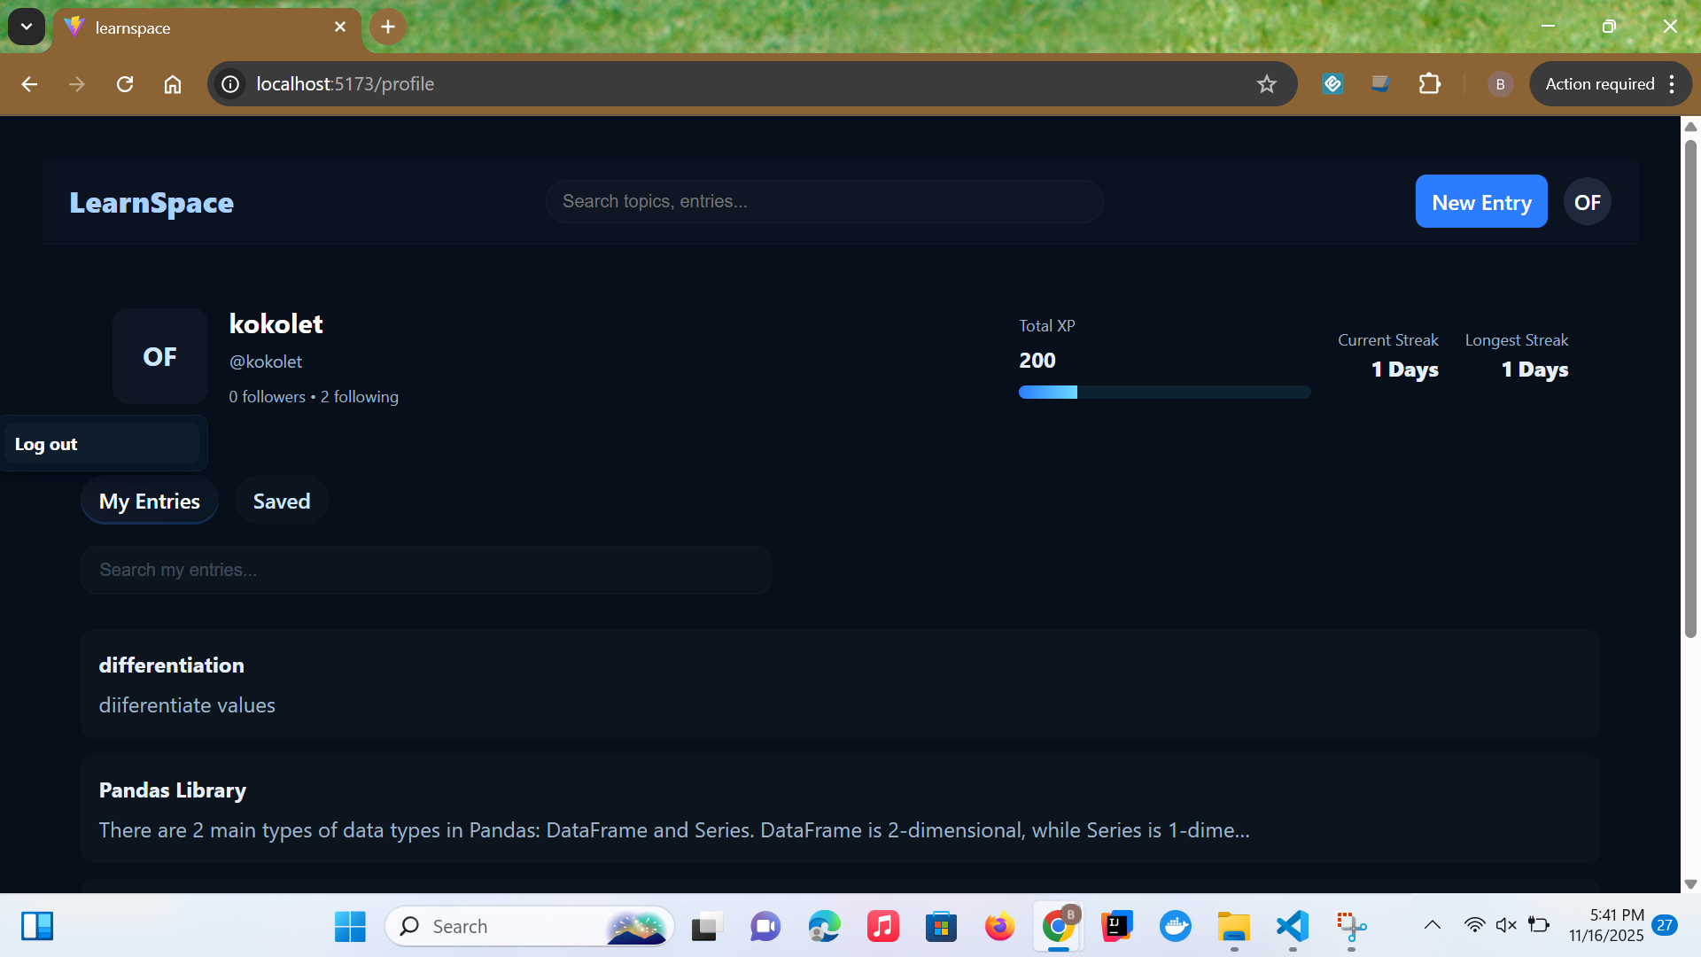The height and width of the screenshot is (957, 1701).
Task: Click the New Entry button
Action: pyautogui.click(x=1480, y=202)
